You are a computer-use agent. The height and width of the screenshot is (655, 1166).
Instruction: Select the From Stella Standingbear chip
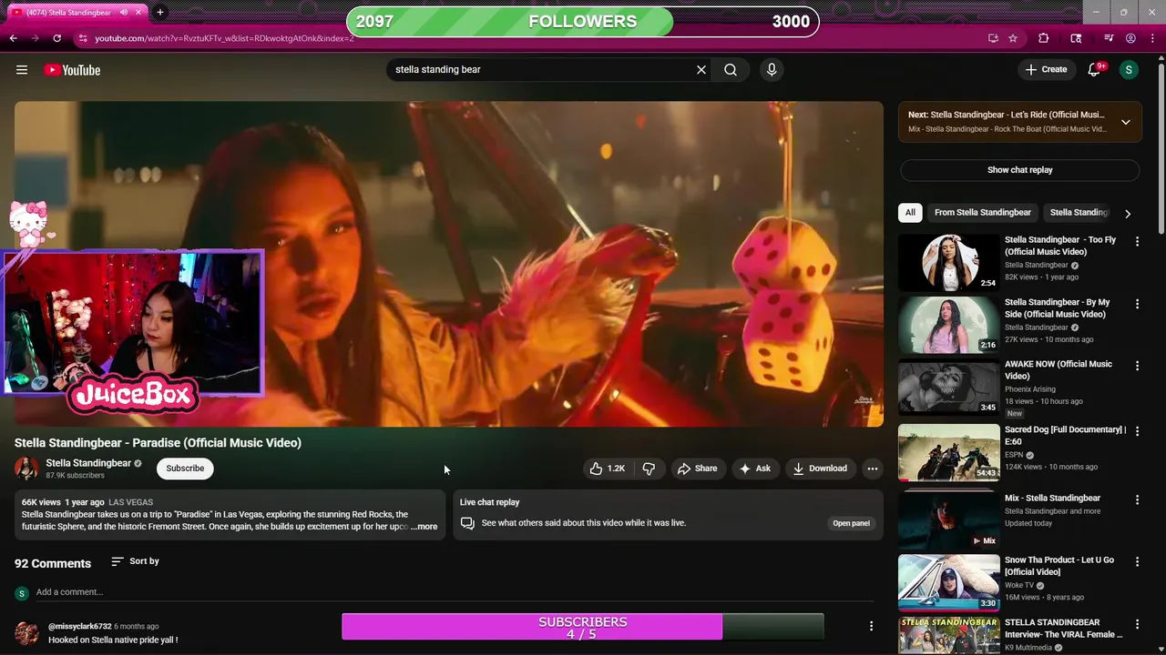982,213
